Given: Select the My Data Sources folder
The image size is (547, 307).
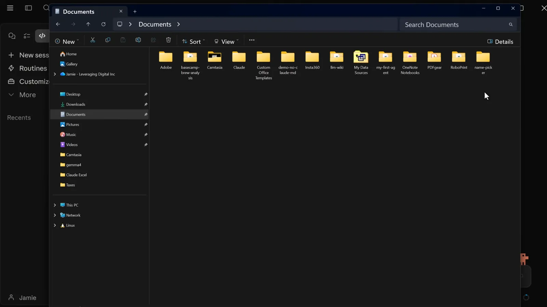Looking at the screenshot, I should coord(361,63).
